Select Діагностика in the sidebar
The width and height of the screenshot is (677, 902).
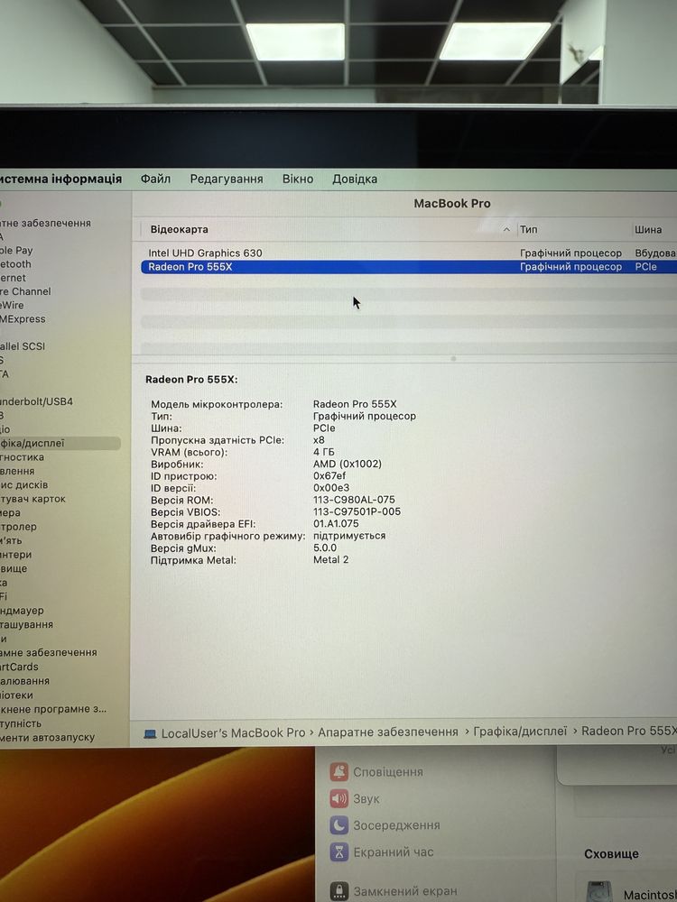coord(22,457)
